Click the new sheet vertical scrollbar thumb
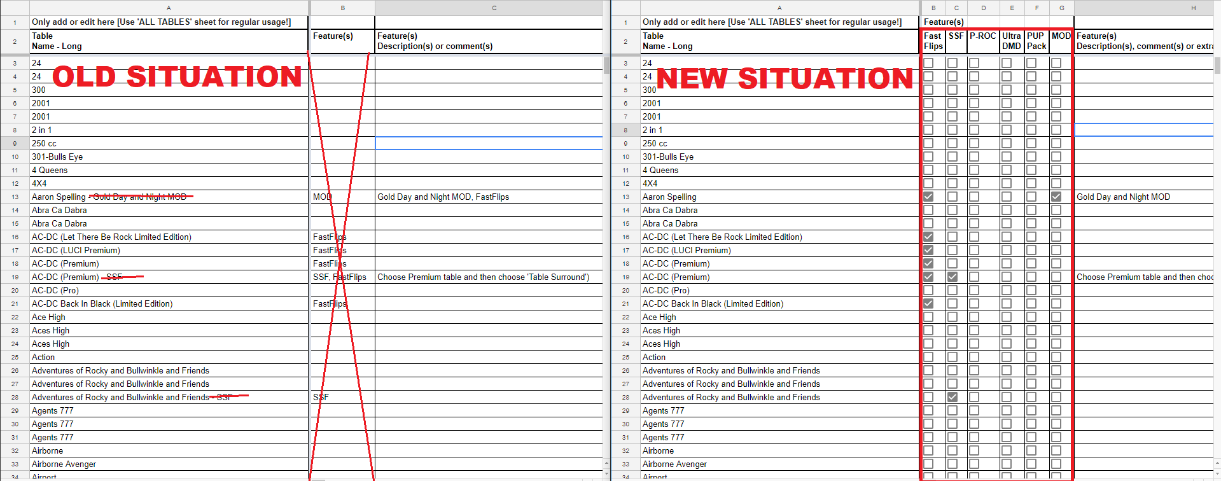Screen dimensions: 1221x481 click(1217, 66)
